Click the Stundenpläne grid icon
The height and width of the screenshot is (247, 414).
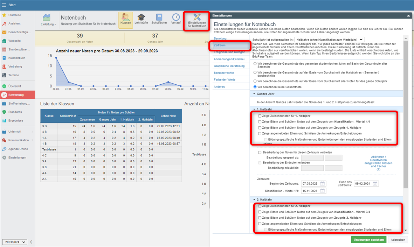[4, 49]
